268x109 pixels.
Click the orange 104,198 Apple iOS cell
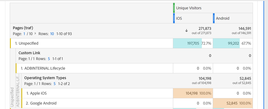tap(193, 93)
